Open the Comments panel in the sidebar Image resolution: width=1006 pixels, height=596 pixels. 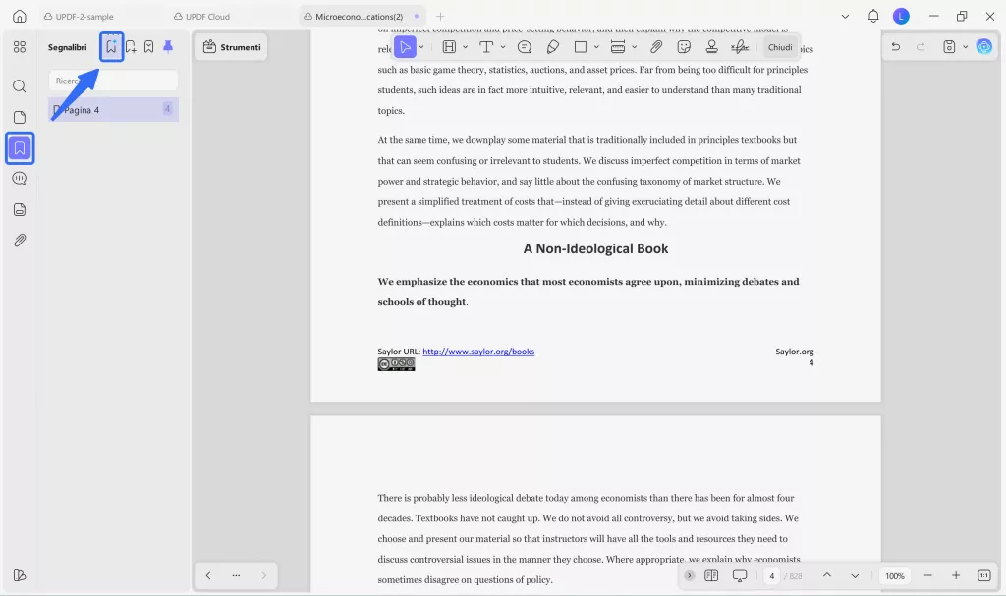click(x=19, y=178)
